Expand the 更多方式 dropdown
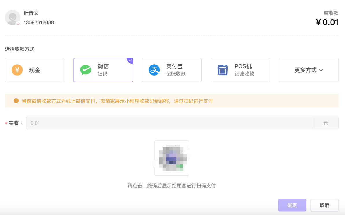The height and width of the screenshot is (215, 345). point(309,70)
